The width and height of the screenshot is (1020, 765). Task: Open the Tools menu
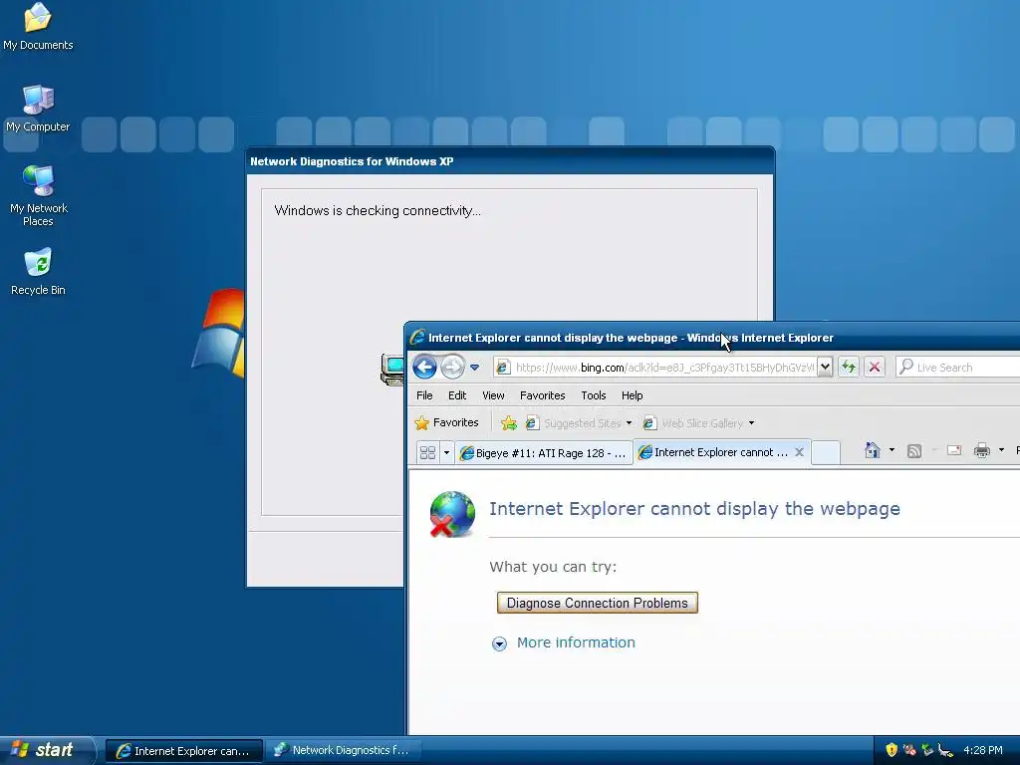tap(594, 395)
